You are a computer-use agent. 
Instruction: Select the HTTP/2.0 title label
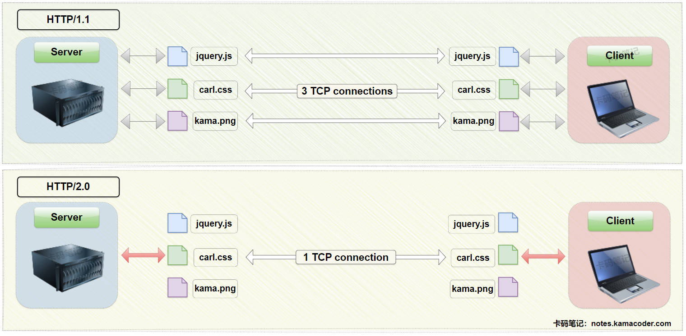[68, 186]
